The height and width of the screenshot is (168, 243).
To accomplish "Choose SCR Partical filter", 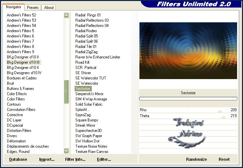I will (86, 68).
